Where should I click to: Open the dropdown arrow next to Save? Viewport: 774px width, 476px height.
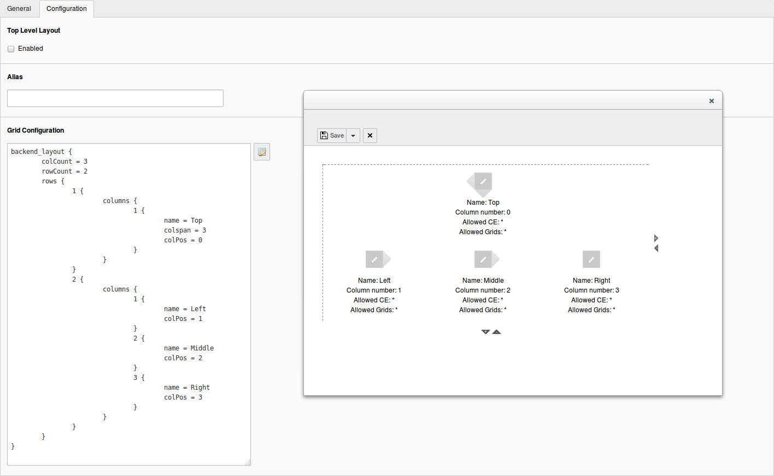[x=353, y=136]
